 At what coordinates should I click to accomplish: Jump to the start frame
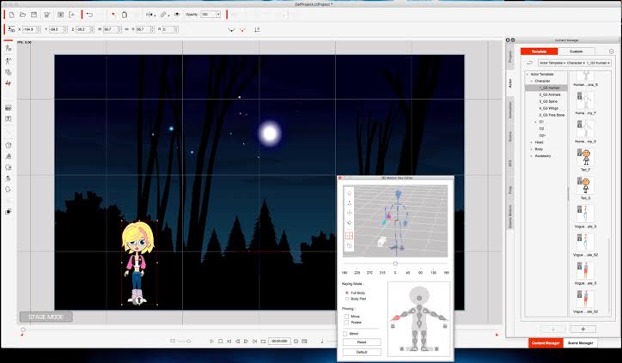[x=229, y=342]
